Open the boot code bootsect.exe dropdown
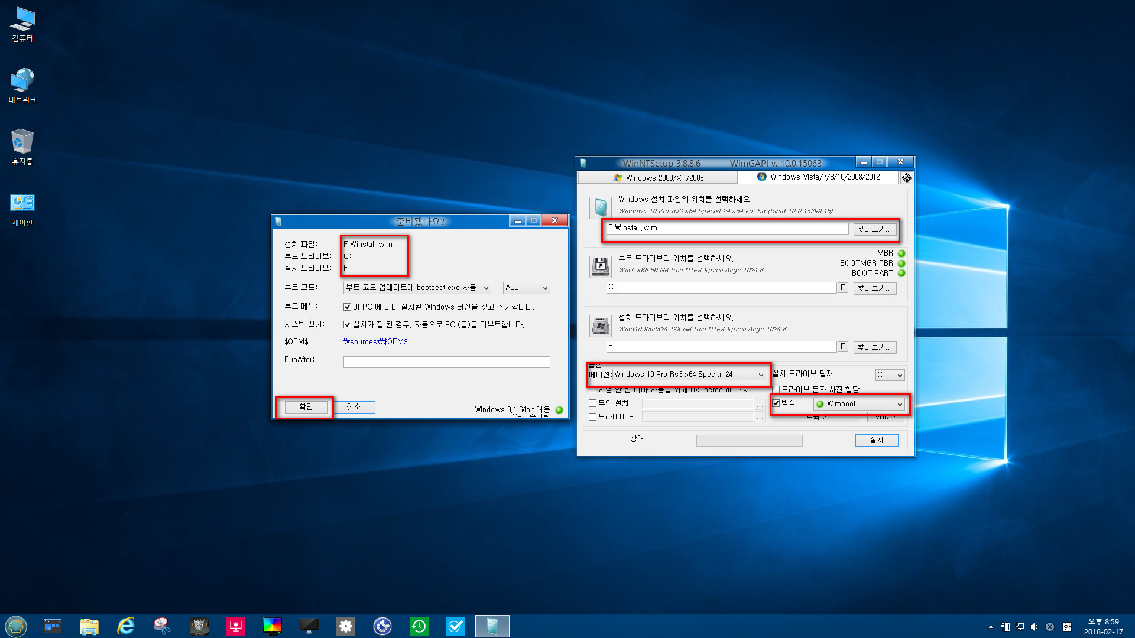The image size is (1135, 638). pos(417,288)
